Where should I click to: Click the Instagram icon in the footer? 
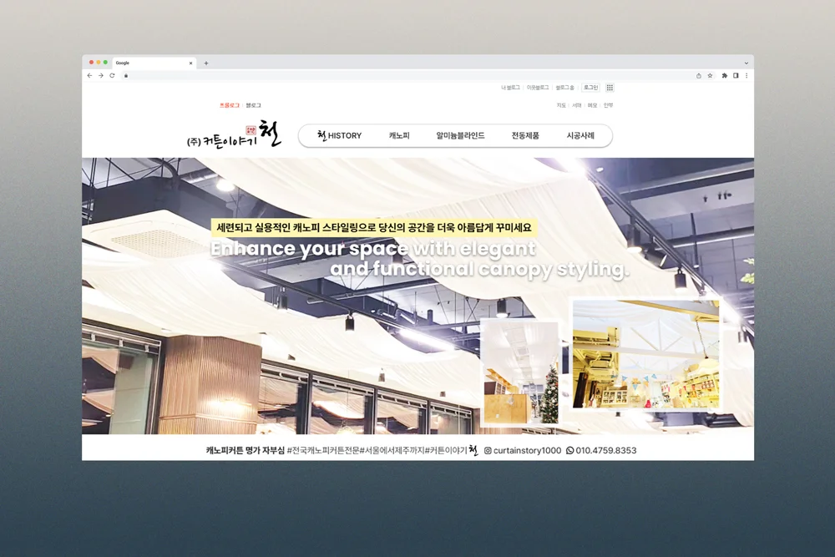coord(488,450)
